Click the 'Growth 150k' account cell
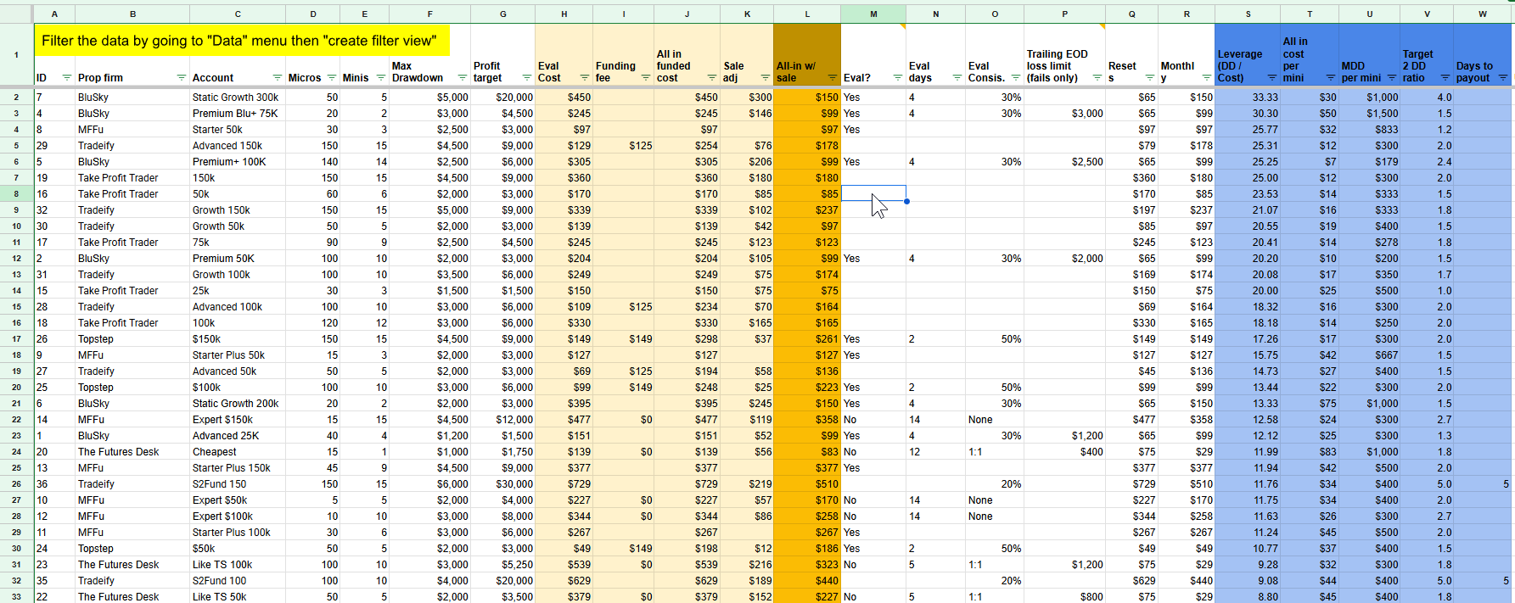Screen dimensions: 1515x603 pyautogui.click(x=238, y=209)
